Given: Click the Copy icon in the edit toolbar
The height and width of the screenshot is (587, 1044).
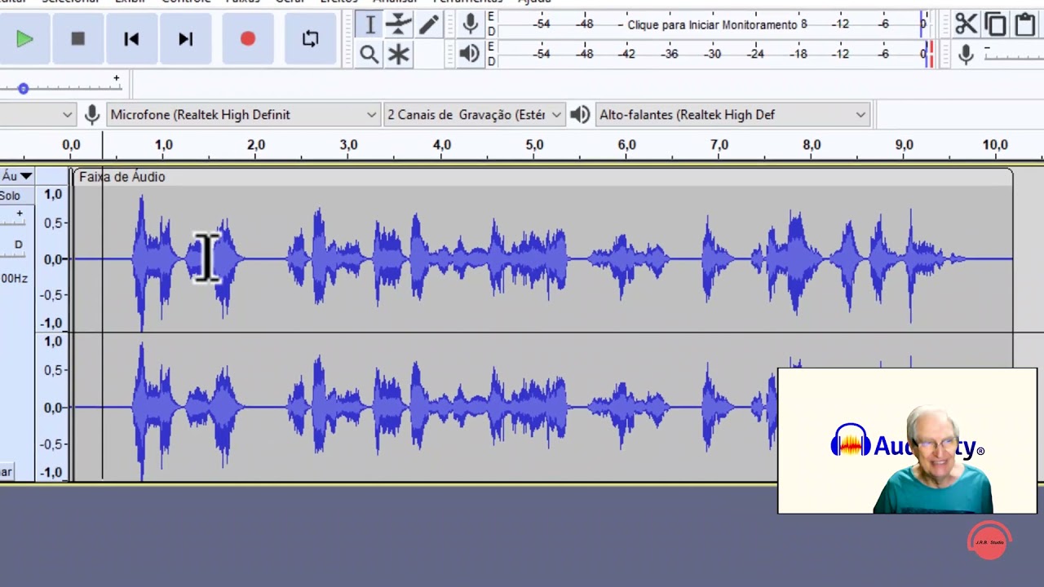Looking at the screenshot, I should (x=995, y=24).
